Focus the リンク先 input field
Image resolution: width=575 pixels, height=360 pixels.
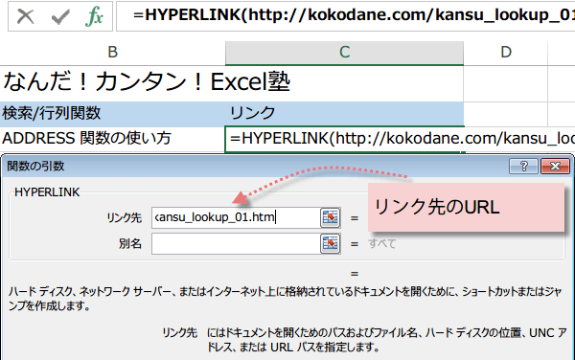(x=236, y=217)
